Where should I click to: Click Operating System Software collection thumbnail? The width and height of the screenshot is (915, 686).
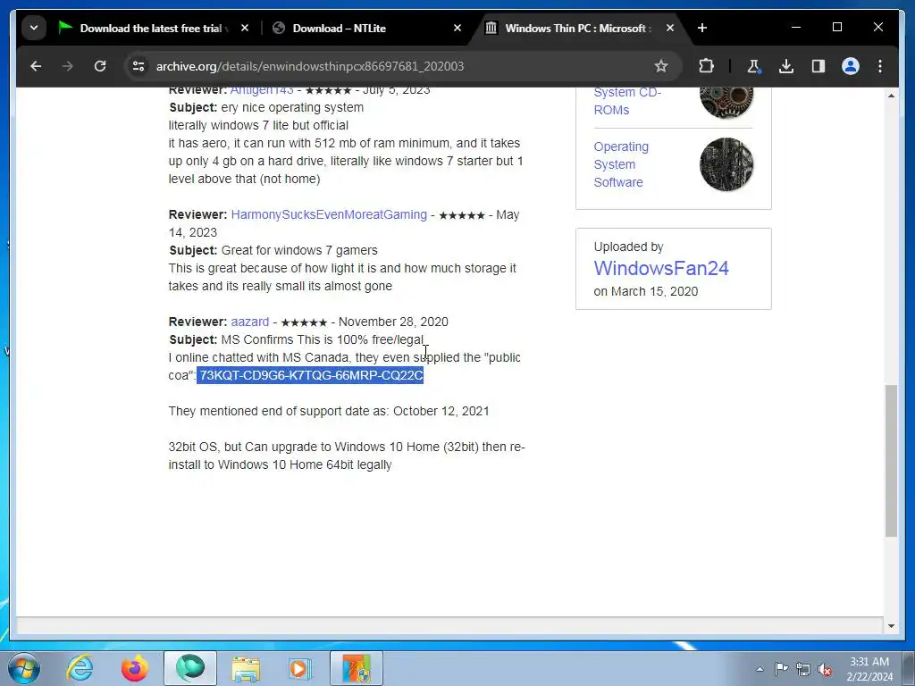point(726,164)
